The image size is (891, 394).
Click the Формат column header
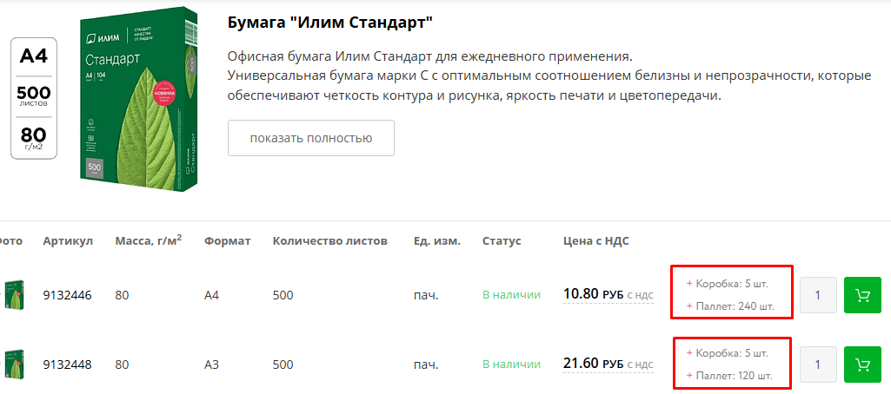[227, 240]
